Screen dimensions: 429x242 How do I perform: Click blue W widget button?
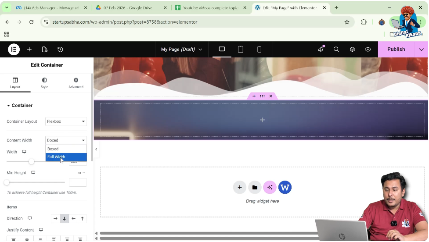pos(285,187)
